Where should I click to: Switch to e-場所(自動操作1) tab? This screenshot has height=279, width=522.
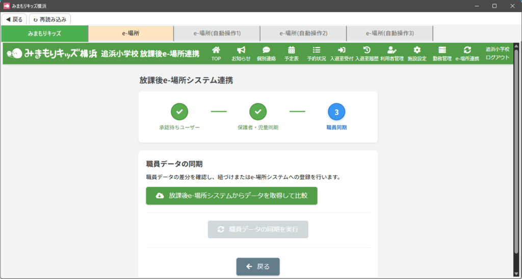217,34
